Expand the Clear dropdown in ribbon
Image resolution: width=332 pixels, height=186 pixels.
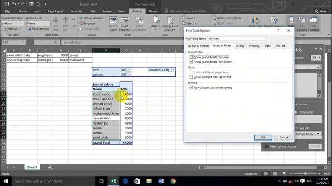click(x=188, y=18)
